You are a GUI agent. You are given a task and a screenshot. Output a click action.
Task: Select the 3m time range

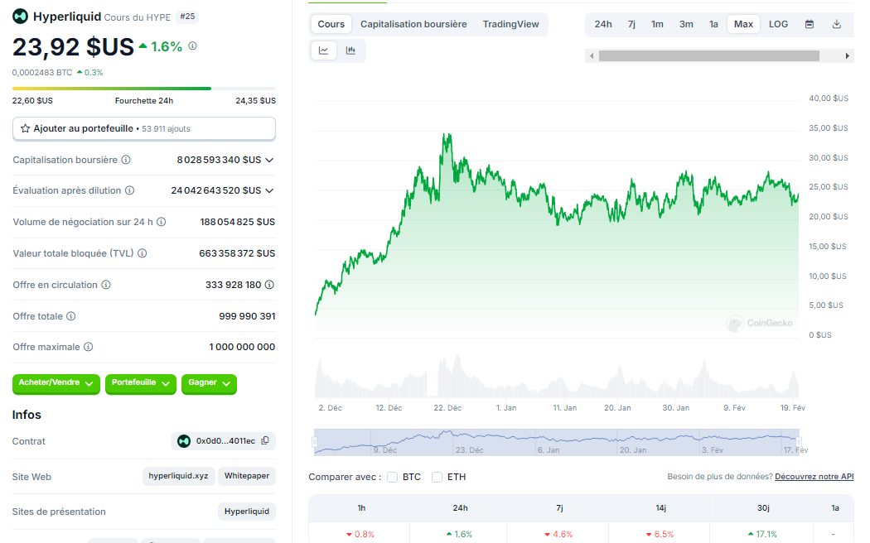tap(686, 24)
